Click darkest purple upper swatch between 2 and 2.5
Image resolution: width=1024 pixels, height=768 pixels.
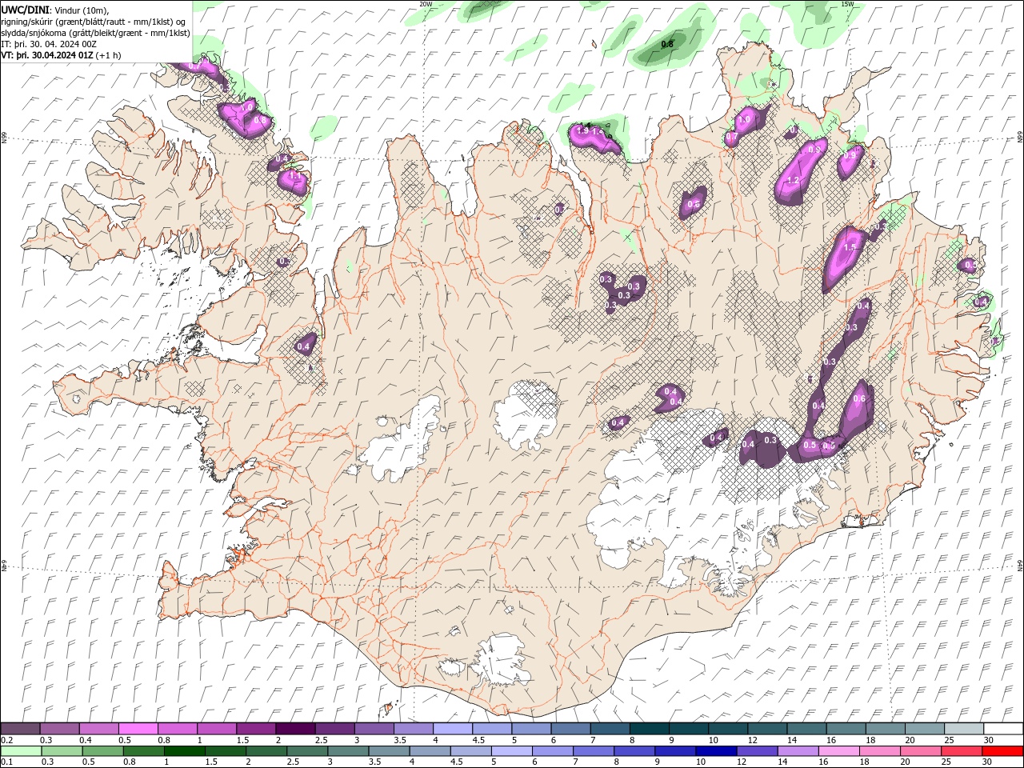click(295, 729)
